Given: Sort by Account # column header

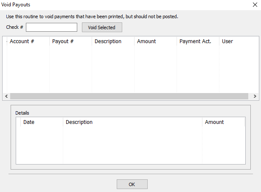Looking at the screenshot, I should (x=28, y=41).
